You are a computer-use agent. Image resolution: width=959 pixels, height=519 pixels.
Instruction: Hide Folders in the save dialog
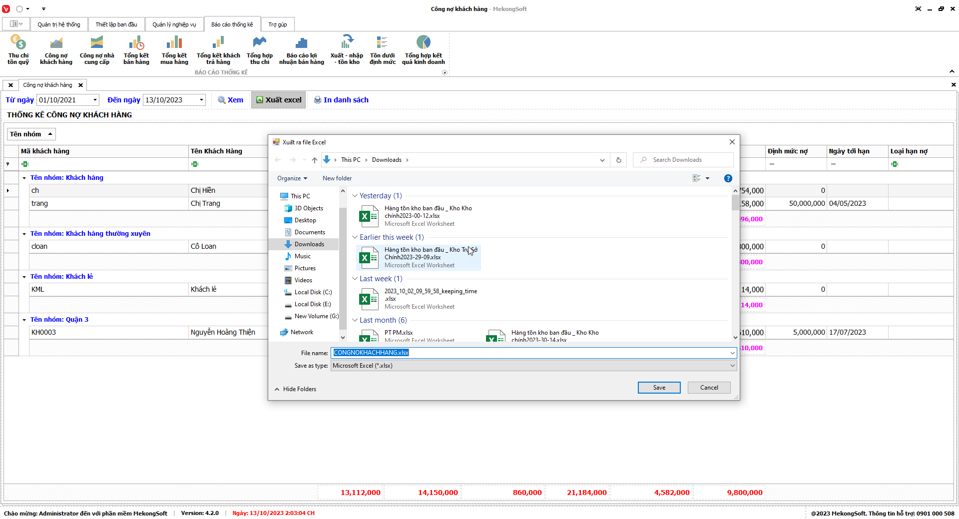295,389
